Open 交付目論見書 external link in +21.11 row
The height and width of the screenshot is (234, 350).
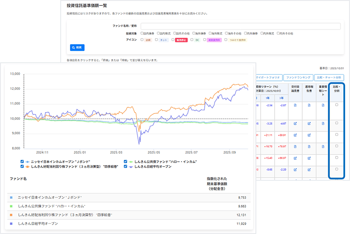pyautogui.click(x=295, y=135)
